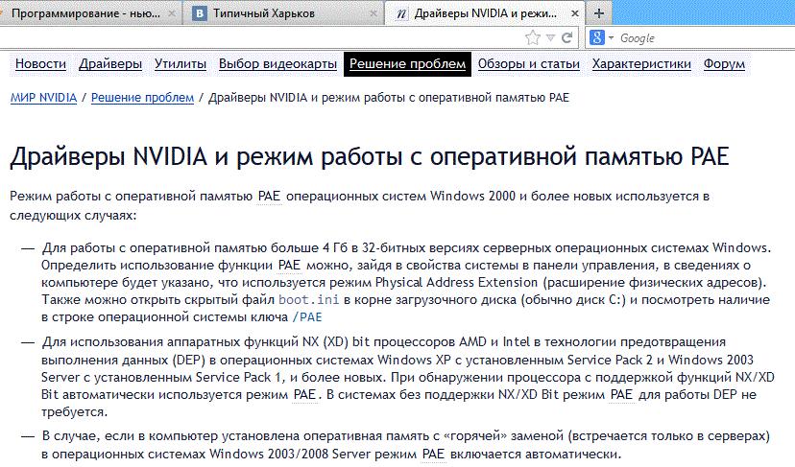Click the PAE abbreviation after 'автоматически используется режим'
Image resolution: width=795 pixels, height=467 pixels.
304,394
